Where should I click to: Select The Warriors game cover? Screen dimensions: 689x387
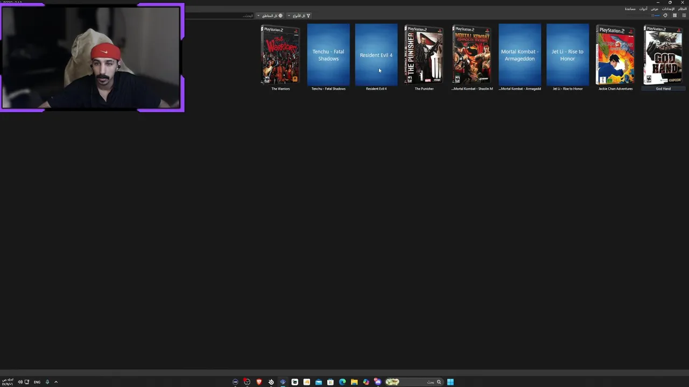(x=280, y=55)
